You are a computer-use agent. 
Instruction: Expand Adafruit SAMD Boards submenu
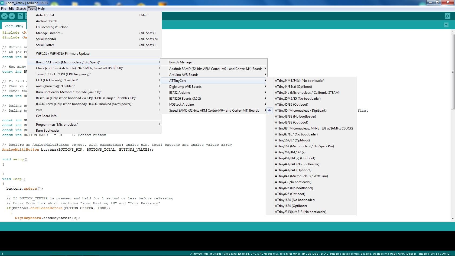pos(214,69)
